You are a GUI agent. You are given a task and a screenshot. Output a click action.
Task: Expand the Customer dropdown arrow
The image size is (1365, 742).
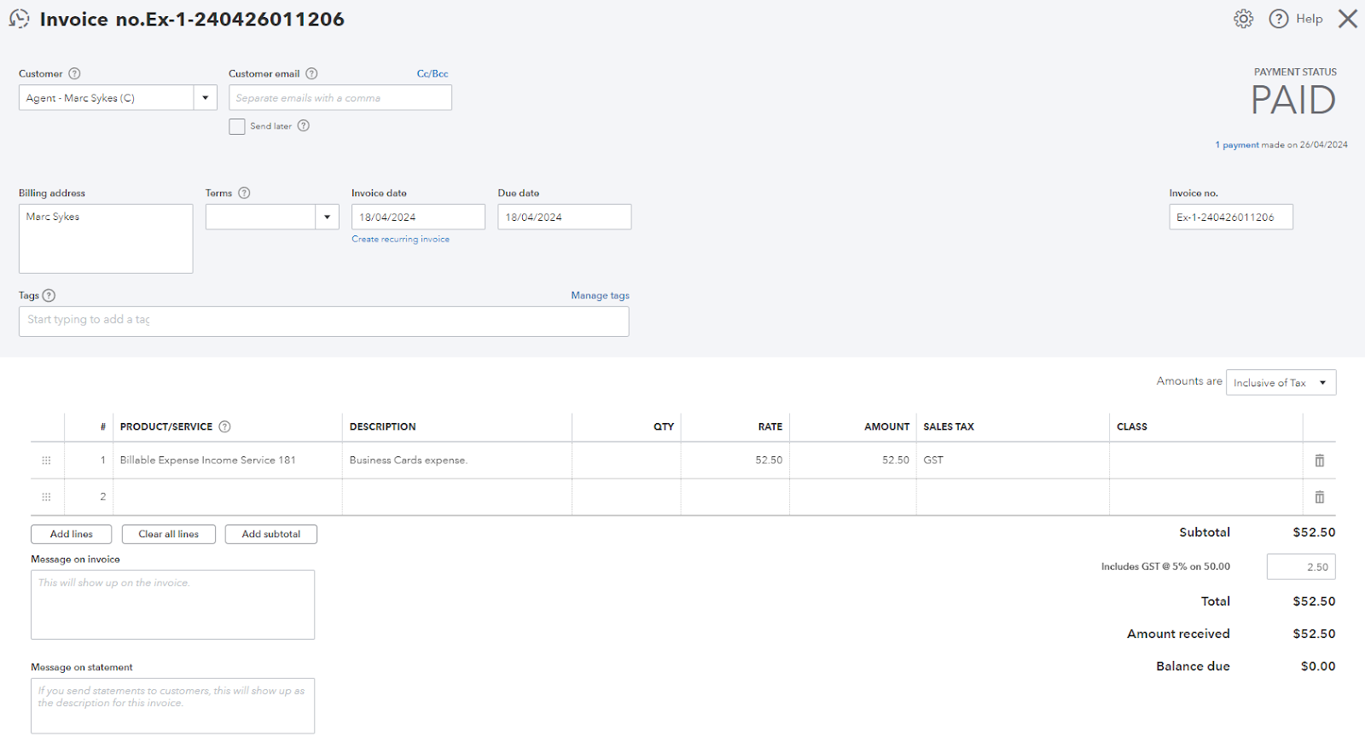coord(205,97)
